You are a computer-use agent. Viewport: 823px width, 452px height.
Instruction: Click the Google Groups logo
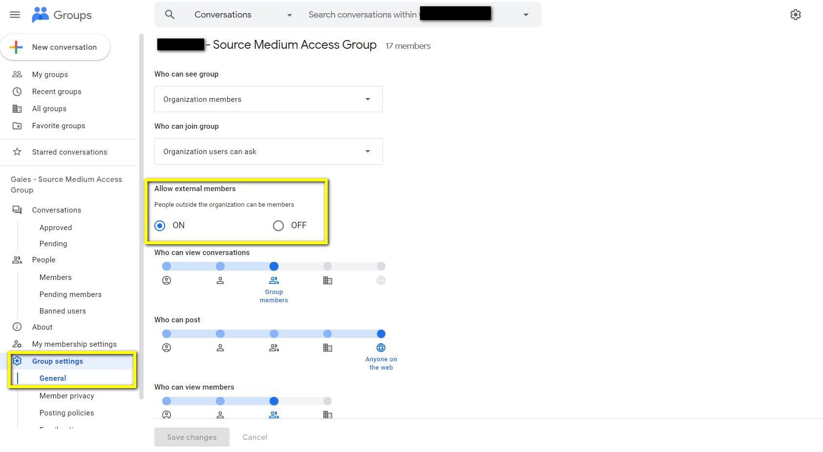click(x=62, y=15)
